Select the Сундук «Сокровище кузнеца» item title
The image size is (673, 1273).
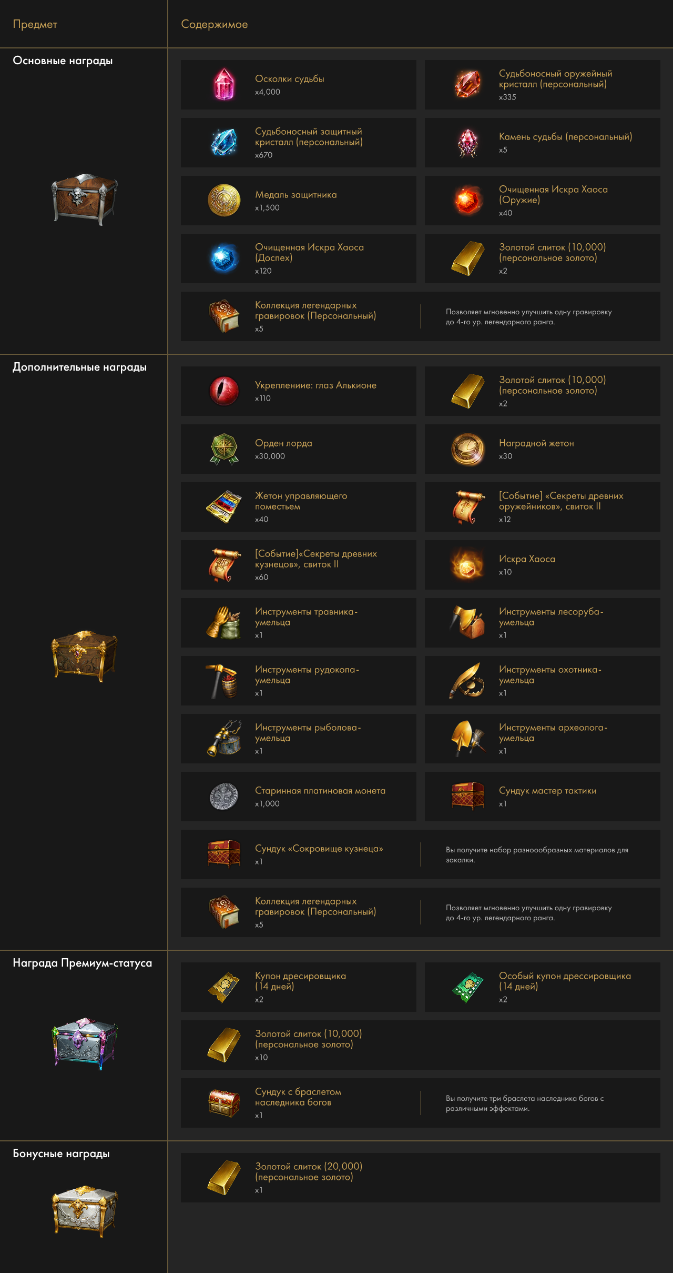tap(319, 849)
